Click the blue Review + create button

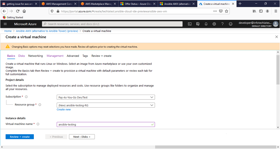20,137
